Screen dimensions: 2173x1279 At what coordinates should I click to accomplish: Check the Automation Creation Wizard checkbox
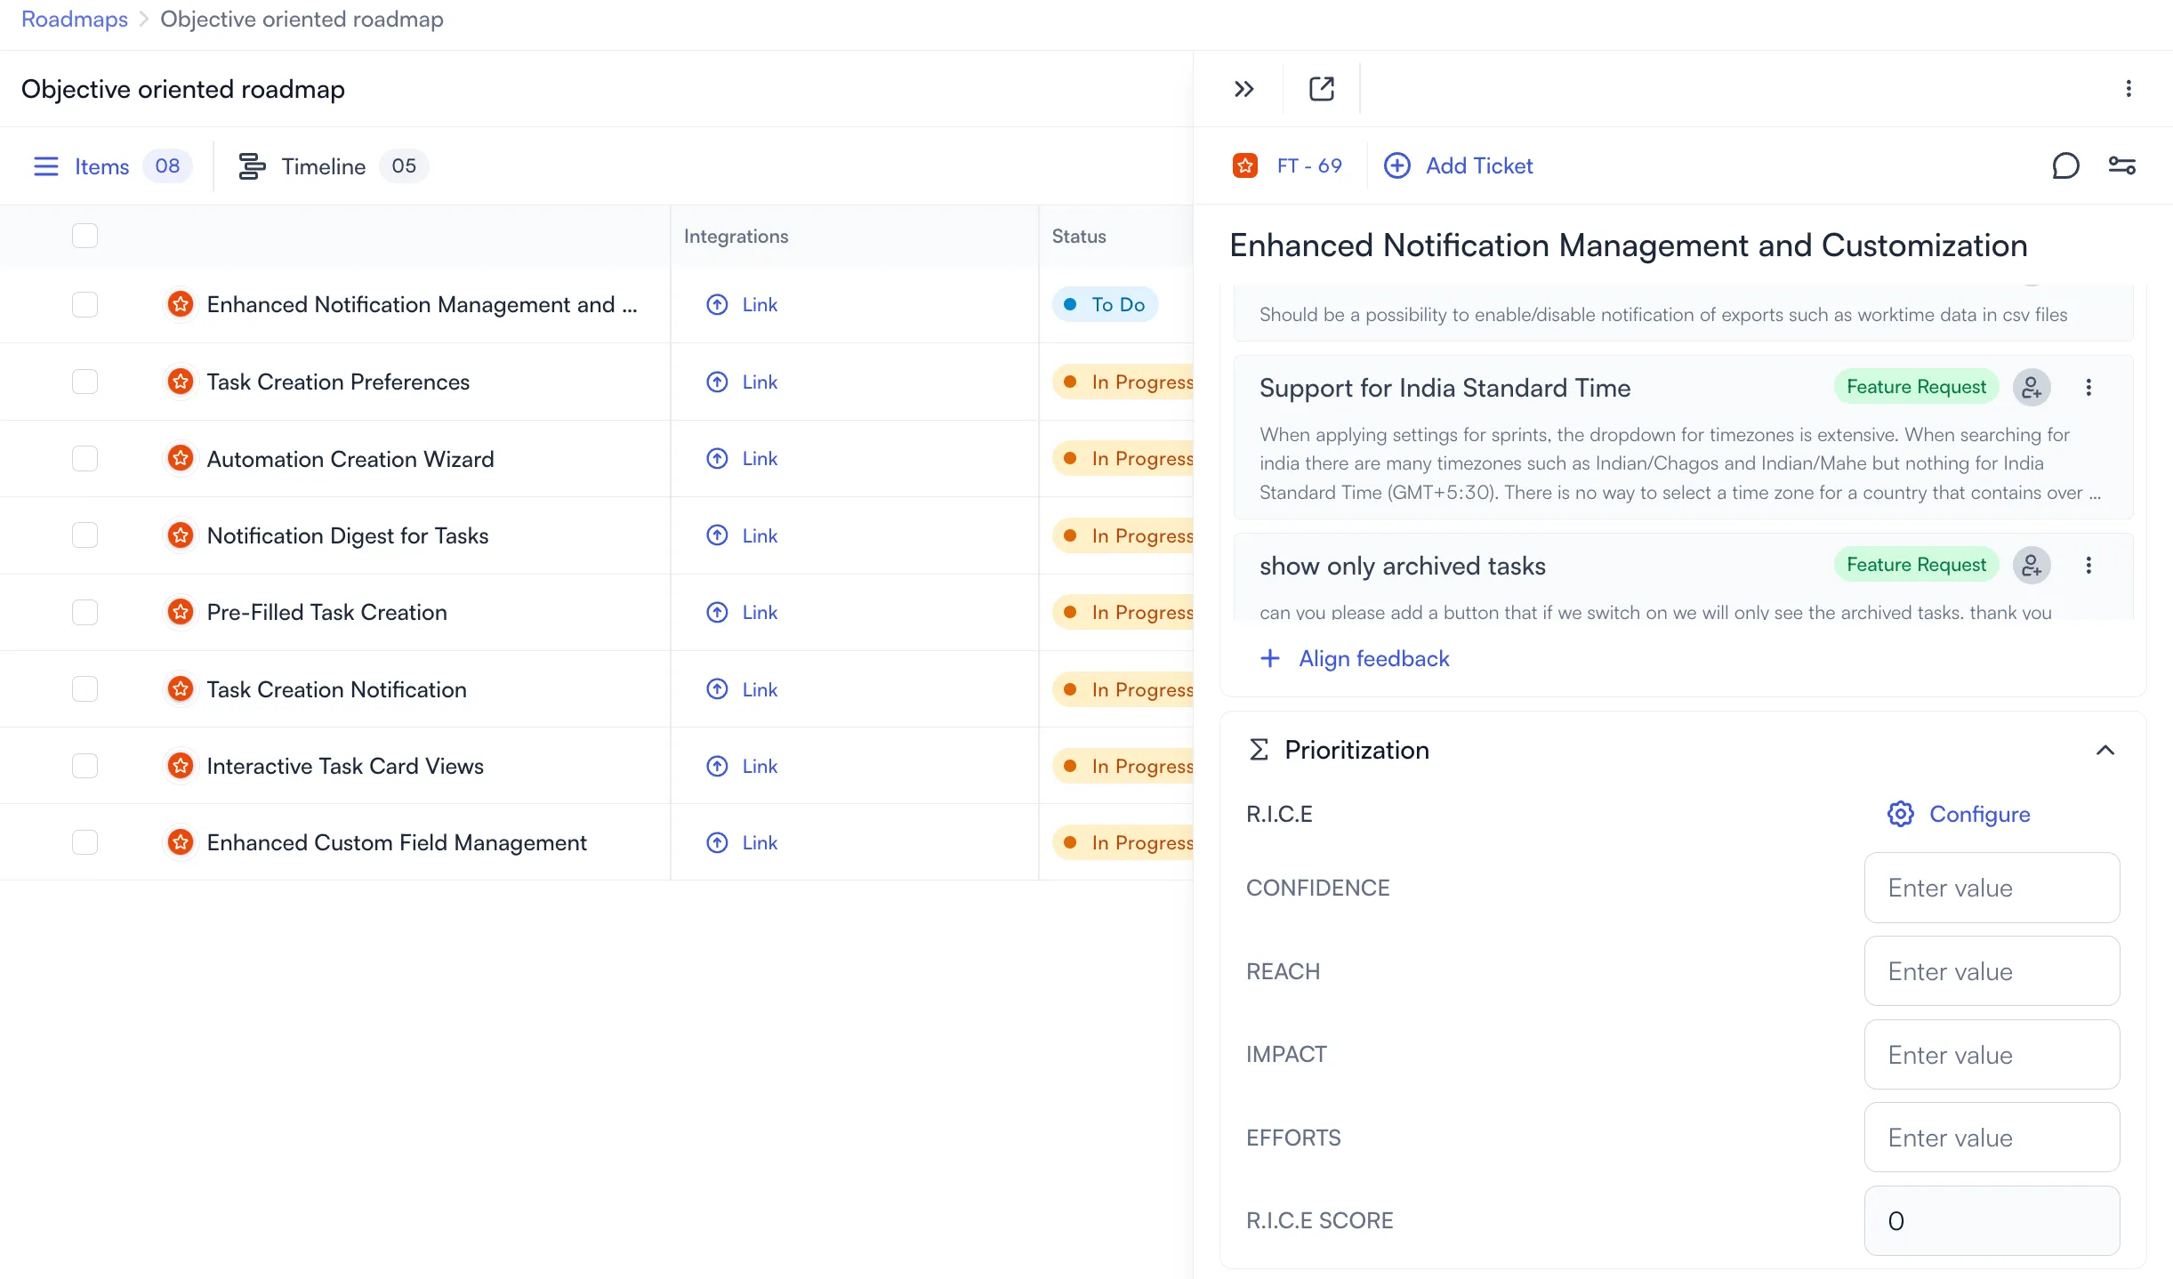tap(85, 459)
